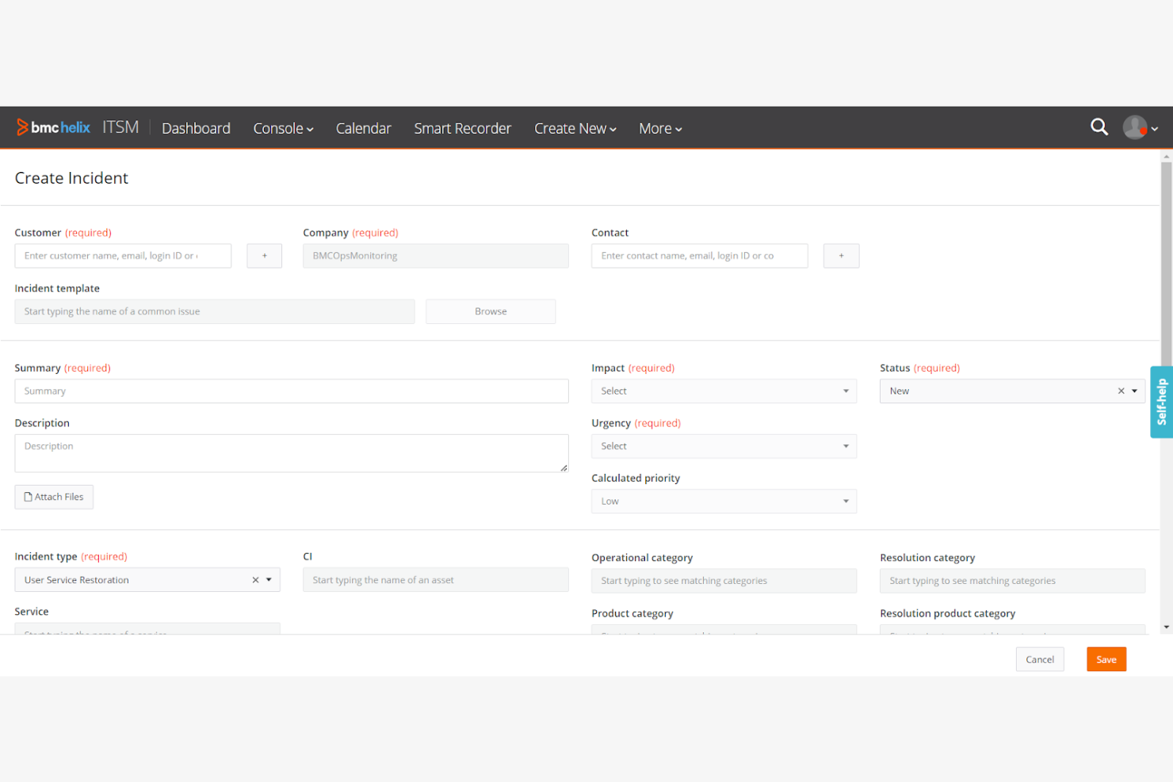Open the user profile avatar menu
The height and width of the screenshot is (782, 1173).
1135,127
